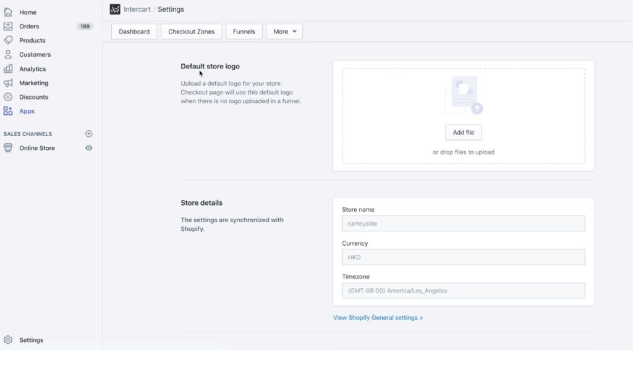Select the Products tag icon
Image resolution: width=633 pixels, height=366 pixels.
(x=8, y=40)
